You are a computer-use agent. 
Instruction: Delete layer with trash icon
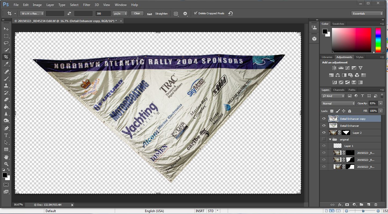coord(376,205)
